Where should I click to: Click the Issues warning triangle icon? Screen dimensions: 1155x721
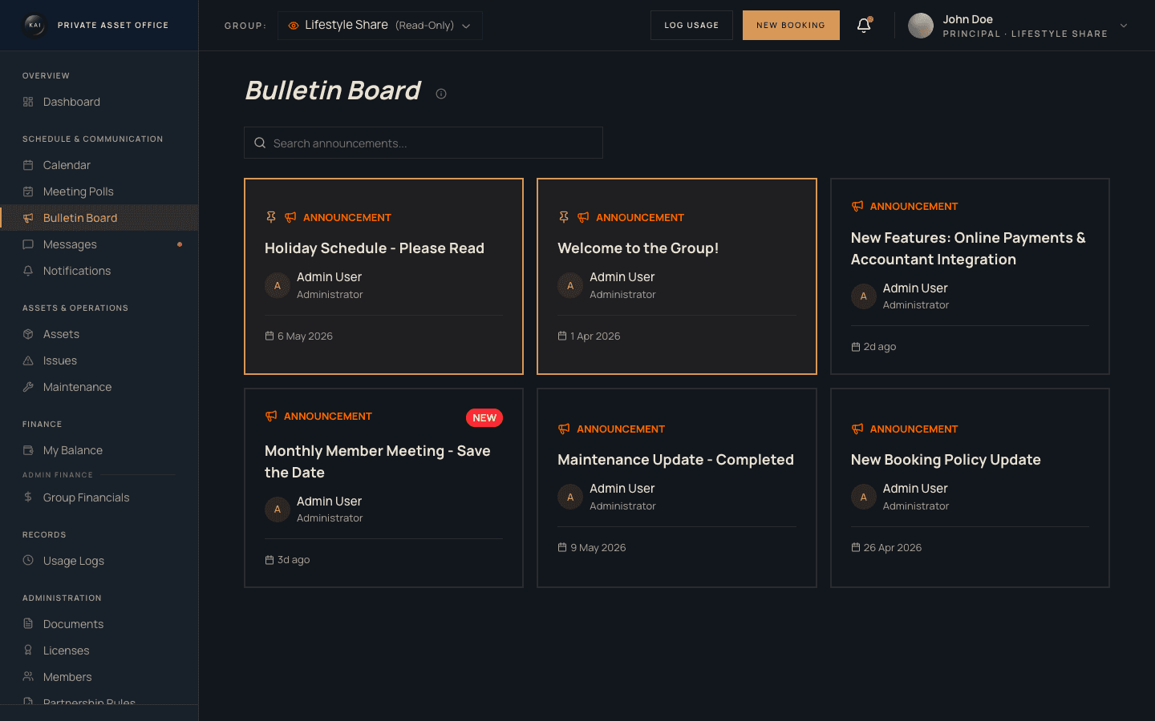point(28,360)
